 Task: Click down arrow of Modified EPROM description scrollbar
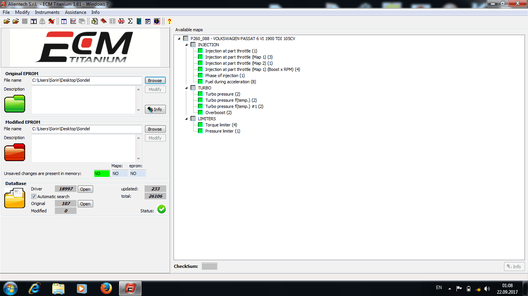[139, 159]
